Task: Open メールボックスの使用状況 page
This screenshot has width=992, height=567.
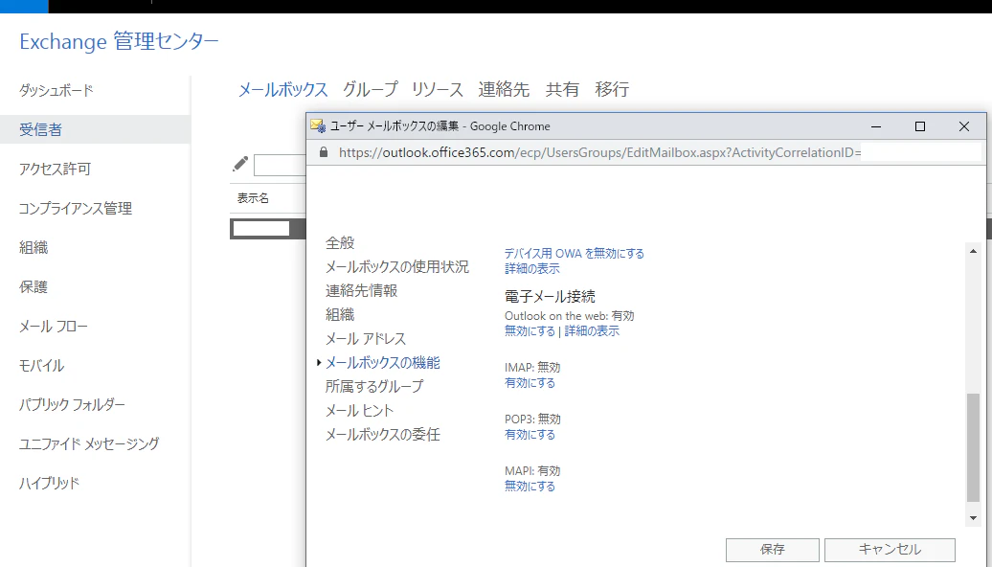Action: click(397, 266)
